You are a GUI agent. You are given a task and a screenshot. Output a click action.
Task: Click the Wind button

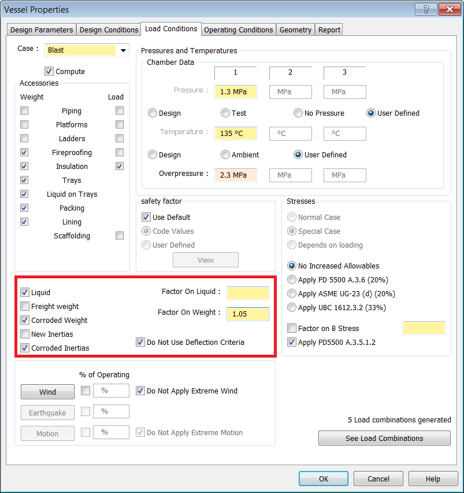click(x=48, y=392)
